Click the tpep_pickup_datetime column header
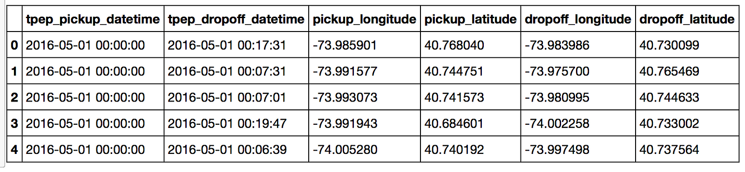The height and width of the screenshot is (172, 745). click(x=93, y=19)
